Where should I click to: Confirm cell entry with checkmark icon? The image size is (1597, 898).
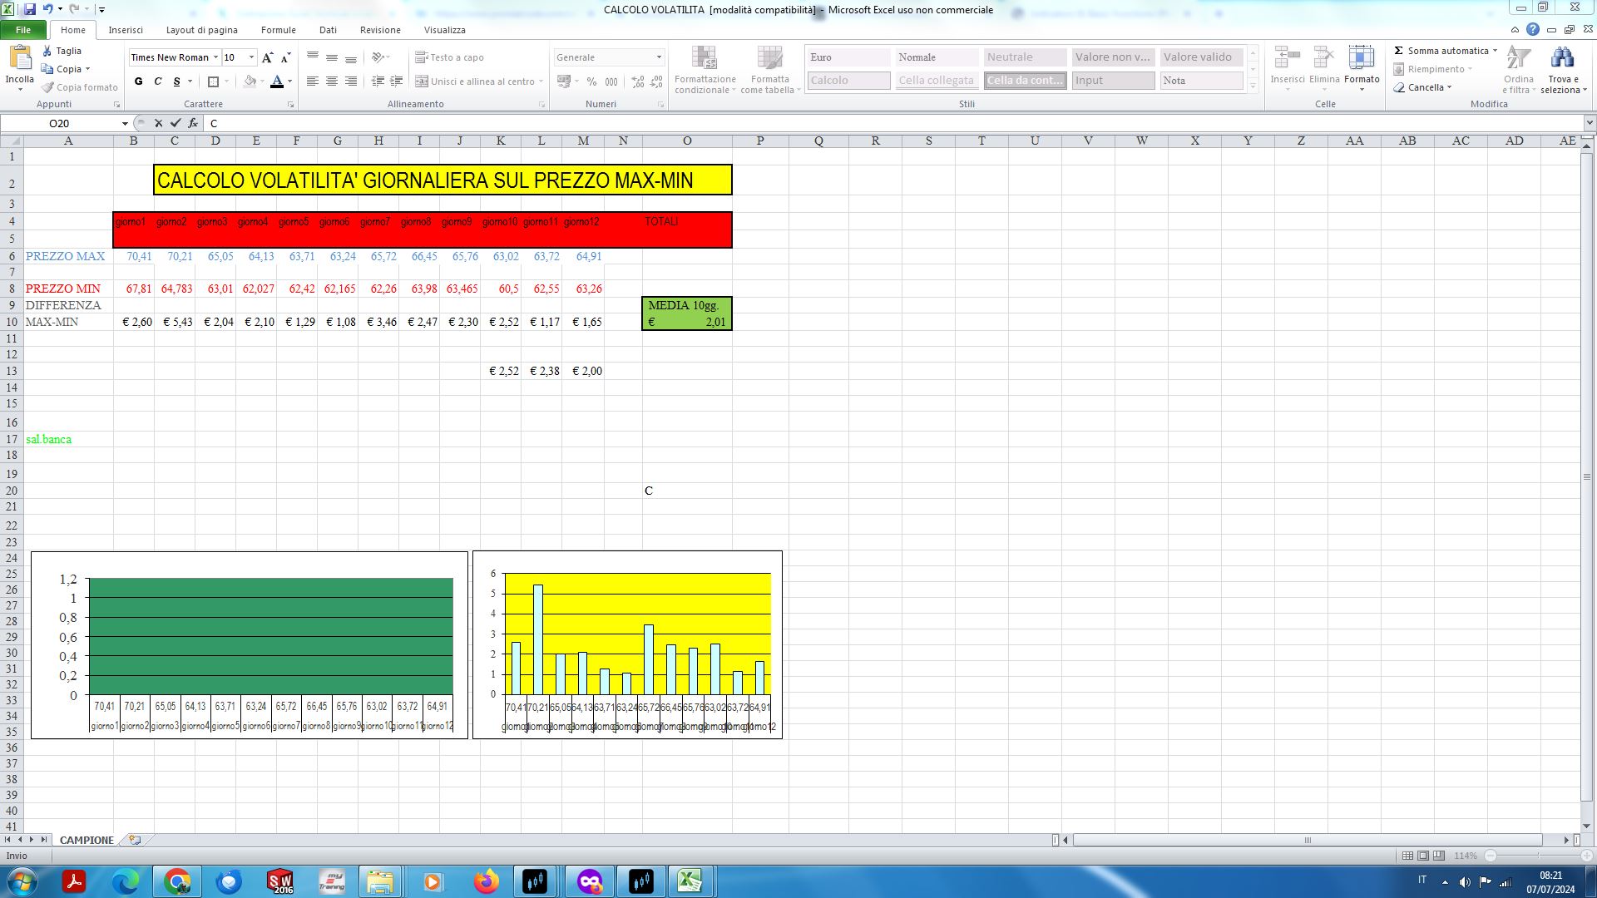(176, 123)
